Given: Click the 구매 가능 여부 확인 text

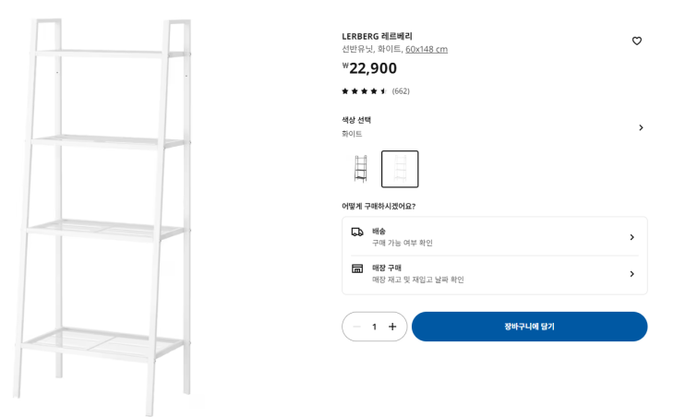Looking at the screenshot, I should pyautogui.click(x=403, y=243).
